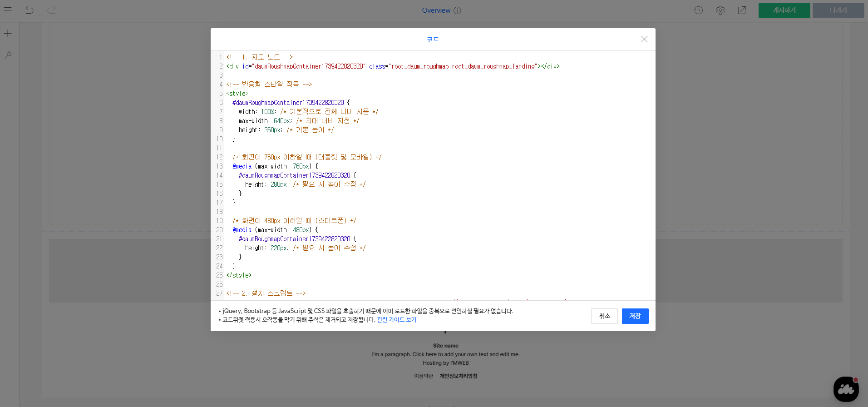The image size is (868, 407).
Task: Click the 'I'm a paragraph' footer text
Action: 446,354
